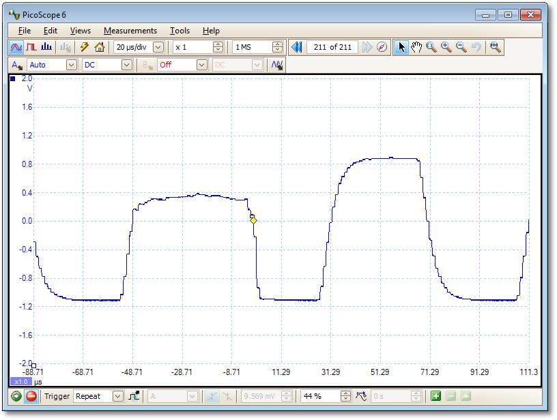Adjust the x 1 zoom factor stepper
Viewport: 557px width, 420px height.
click(x=218, y=47)
